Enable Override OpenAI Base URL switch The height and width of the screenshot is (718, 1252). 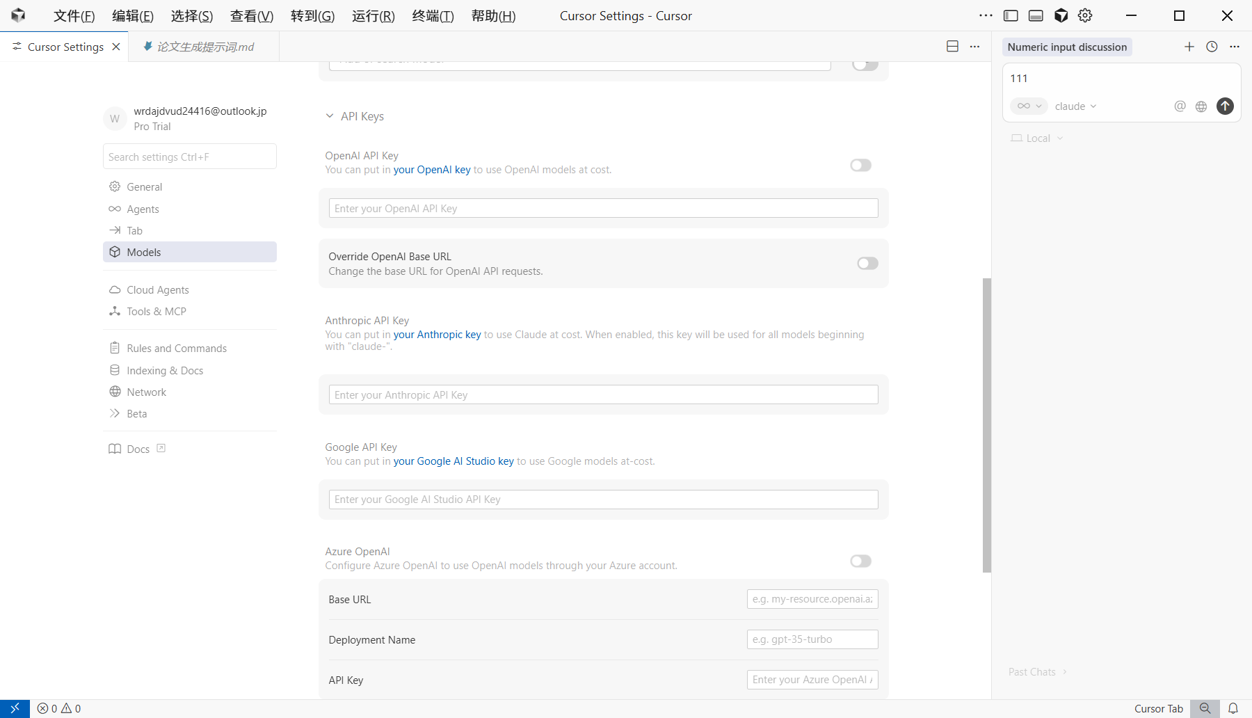(867, 263)
